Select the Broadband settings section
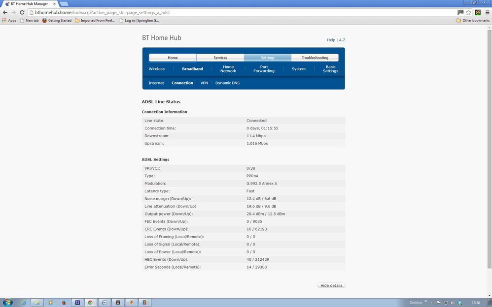 (x=193, y=69)
